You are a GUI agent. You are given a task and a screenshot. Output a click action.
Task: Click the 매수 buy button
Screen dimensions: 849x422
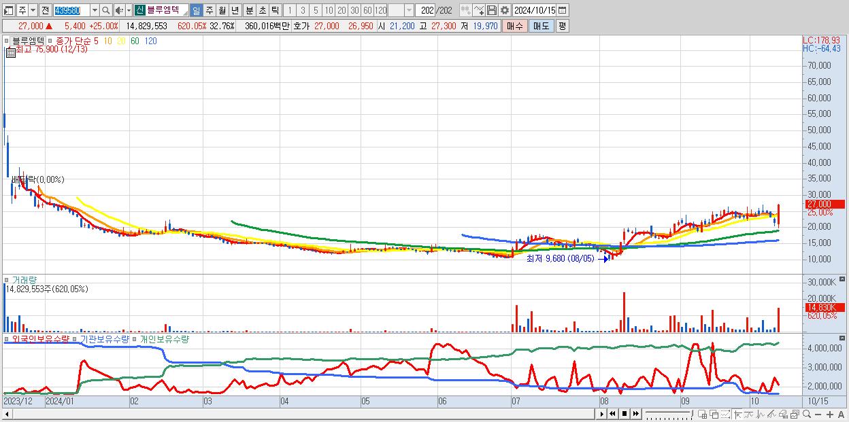click(x=515, y=26)
